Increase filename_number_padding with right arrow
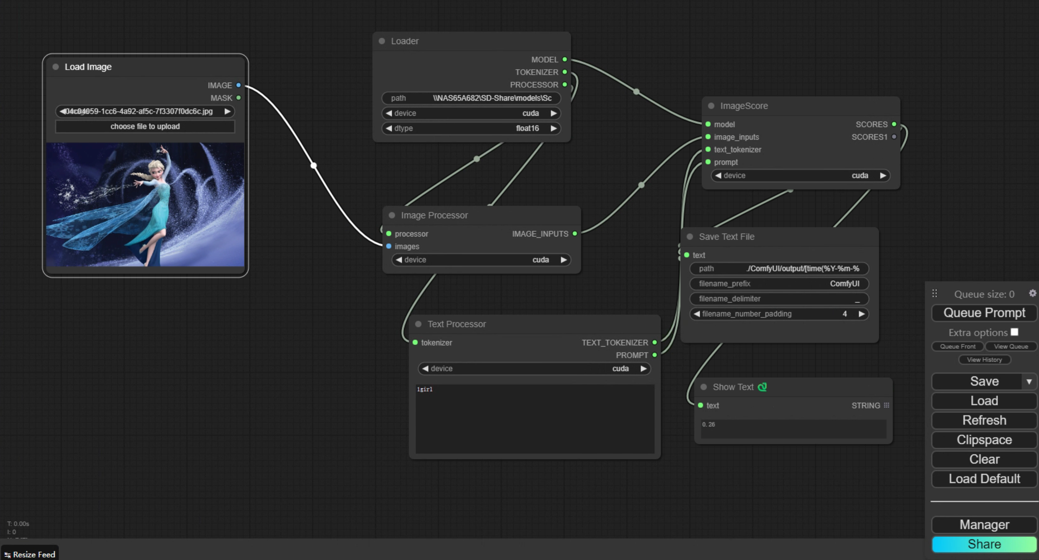The image size is (1039, 560). [861, 314]
